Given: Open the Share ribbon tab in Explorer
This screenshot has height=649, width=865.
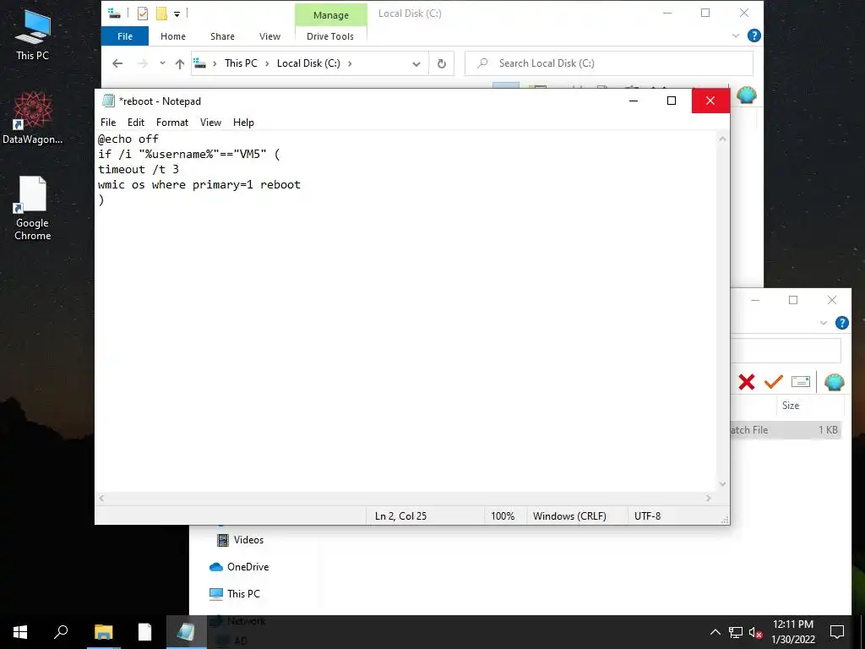Looking at the screenshot, I should pyautogui.click(x=222, y=36).
